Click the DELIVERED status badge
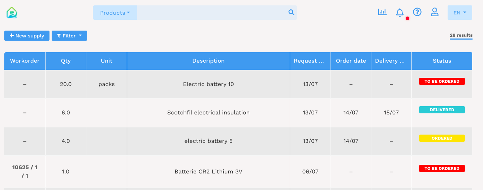 pos(442,110)
